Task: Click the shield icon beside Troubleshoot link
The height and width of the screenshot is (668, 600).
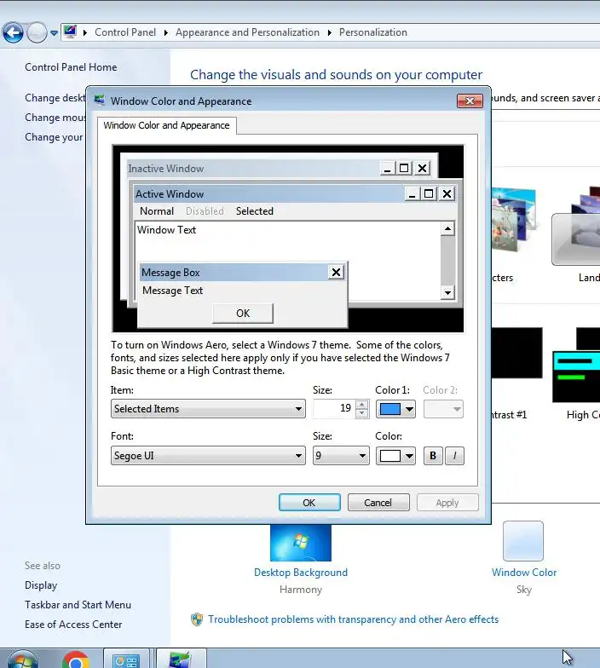Action: [197, 619]
